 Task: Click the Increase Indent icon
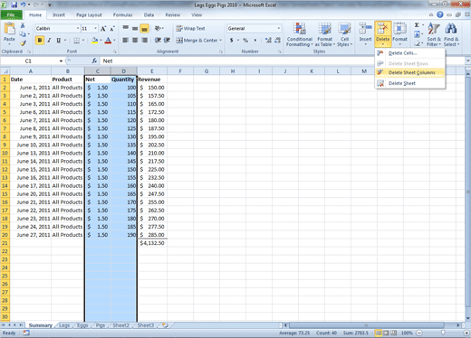click(167, 41)
